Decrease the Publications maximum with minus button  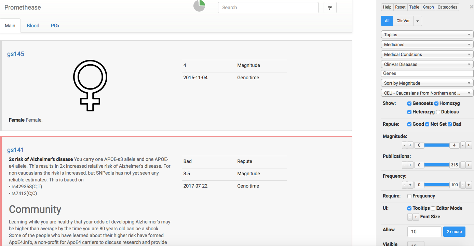click(463, 165)
